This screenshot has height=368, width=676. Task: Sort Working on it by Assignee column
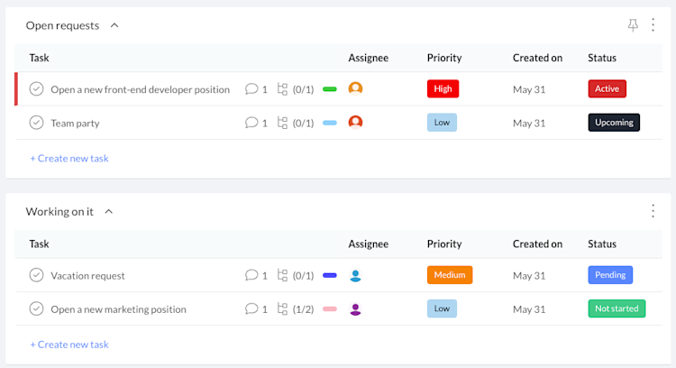[x=368, y=244]
